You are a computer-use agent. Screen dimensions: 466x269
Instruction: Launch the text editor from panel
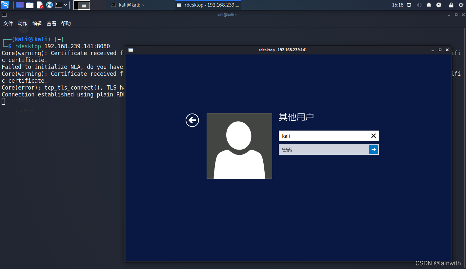tap(40, 5)
